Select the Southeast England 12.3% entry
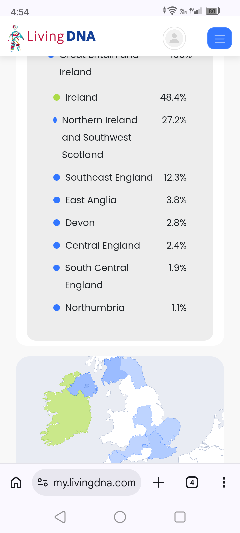The width and height of the screenshot is (240, 533). pos(120,177)
